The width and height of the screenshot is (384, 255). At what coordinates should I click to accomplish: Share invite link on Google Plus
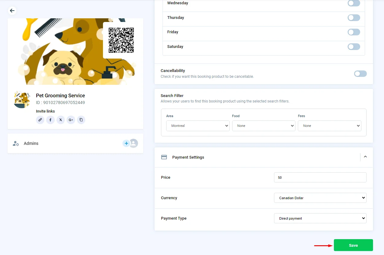pyautogui.click(x=71, y=120)
